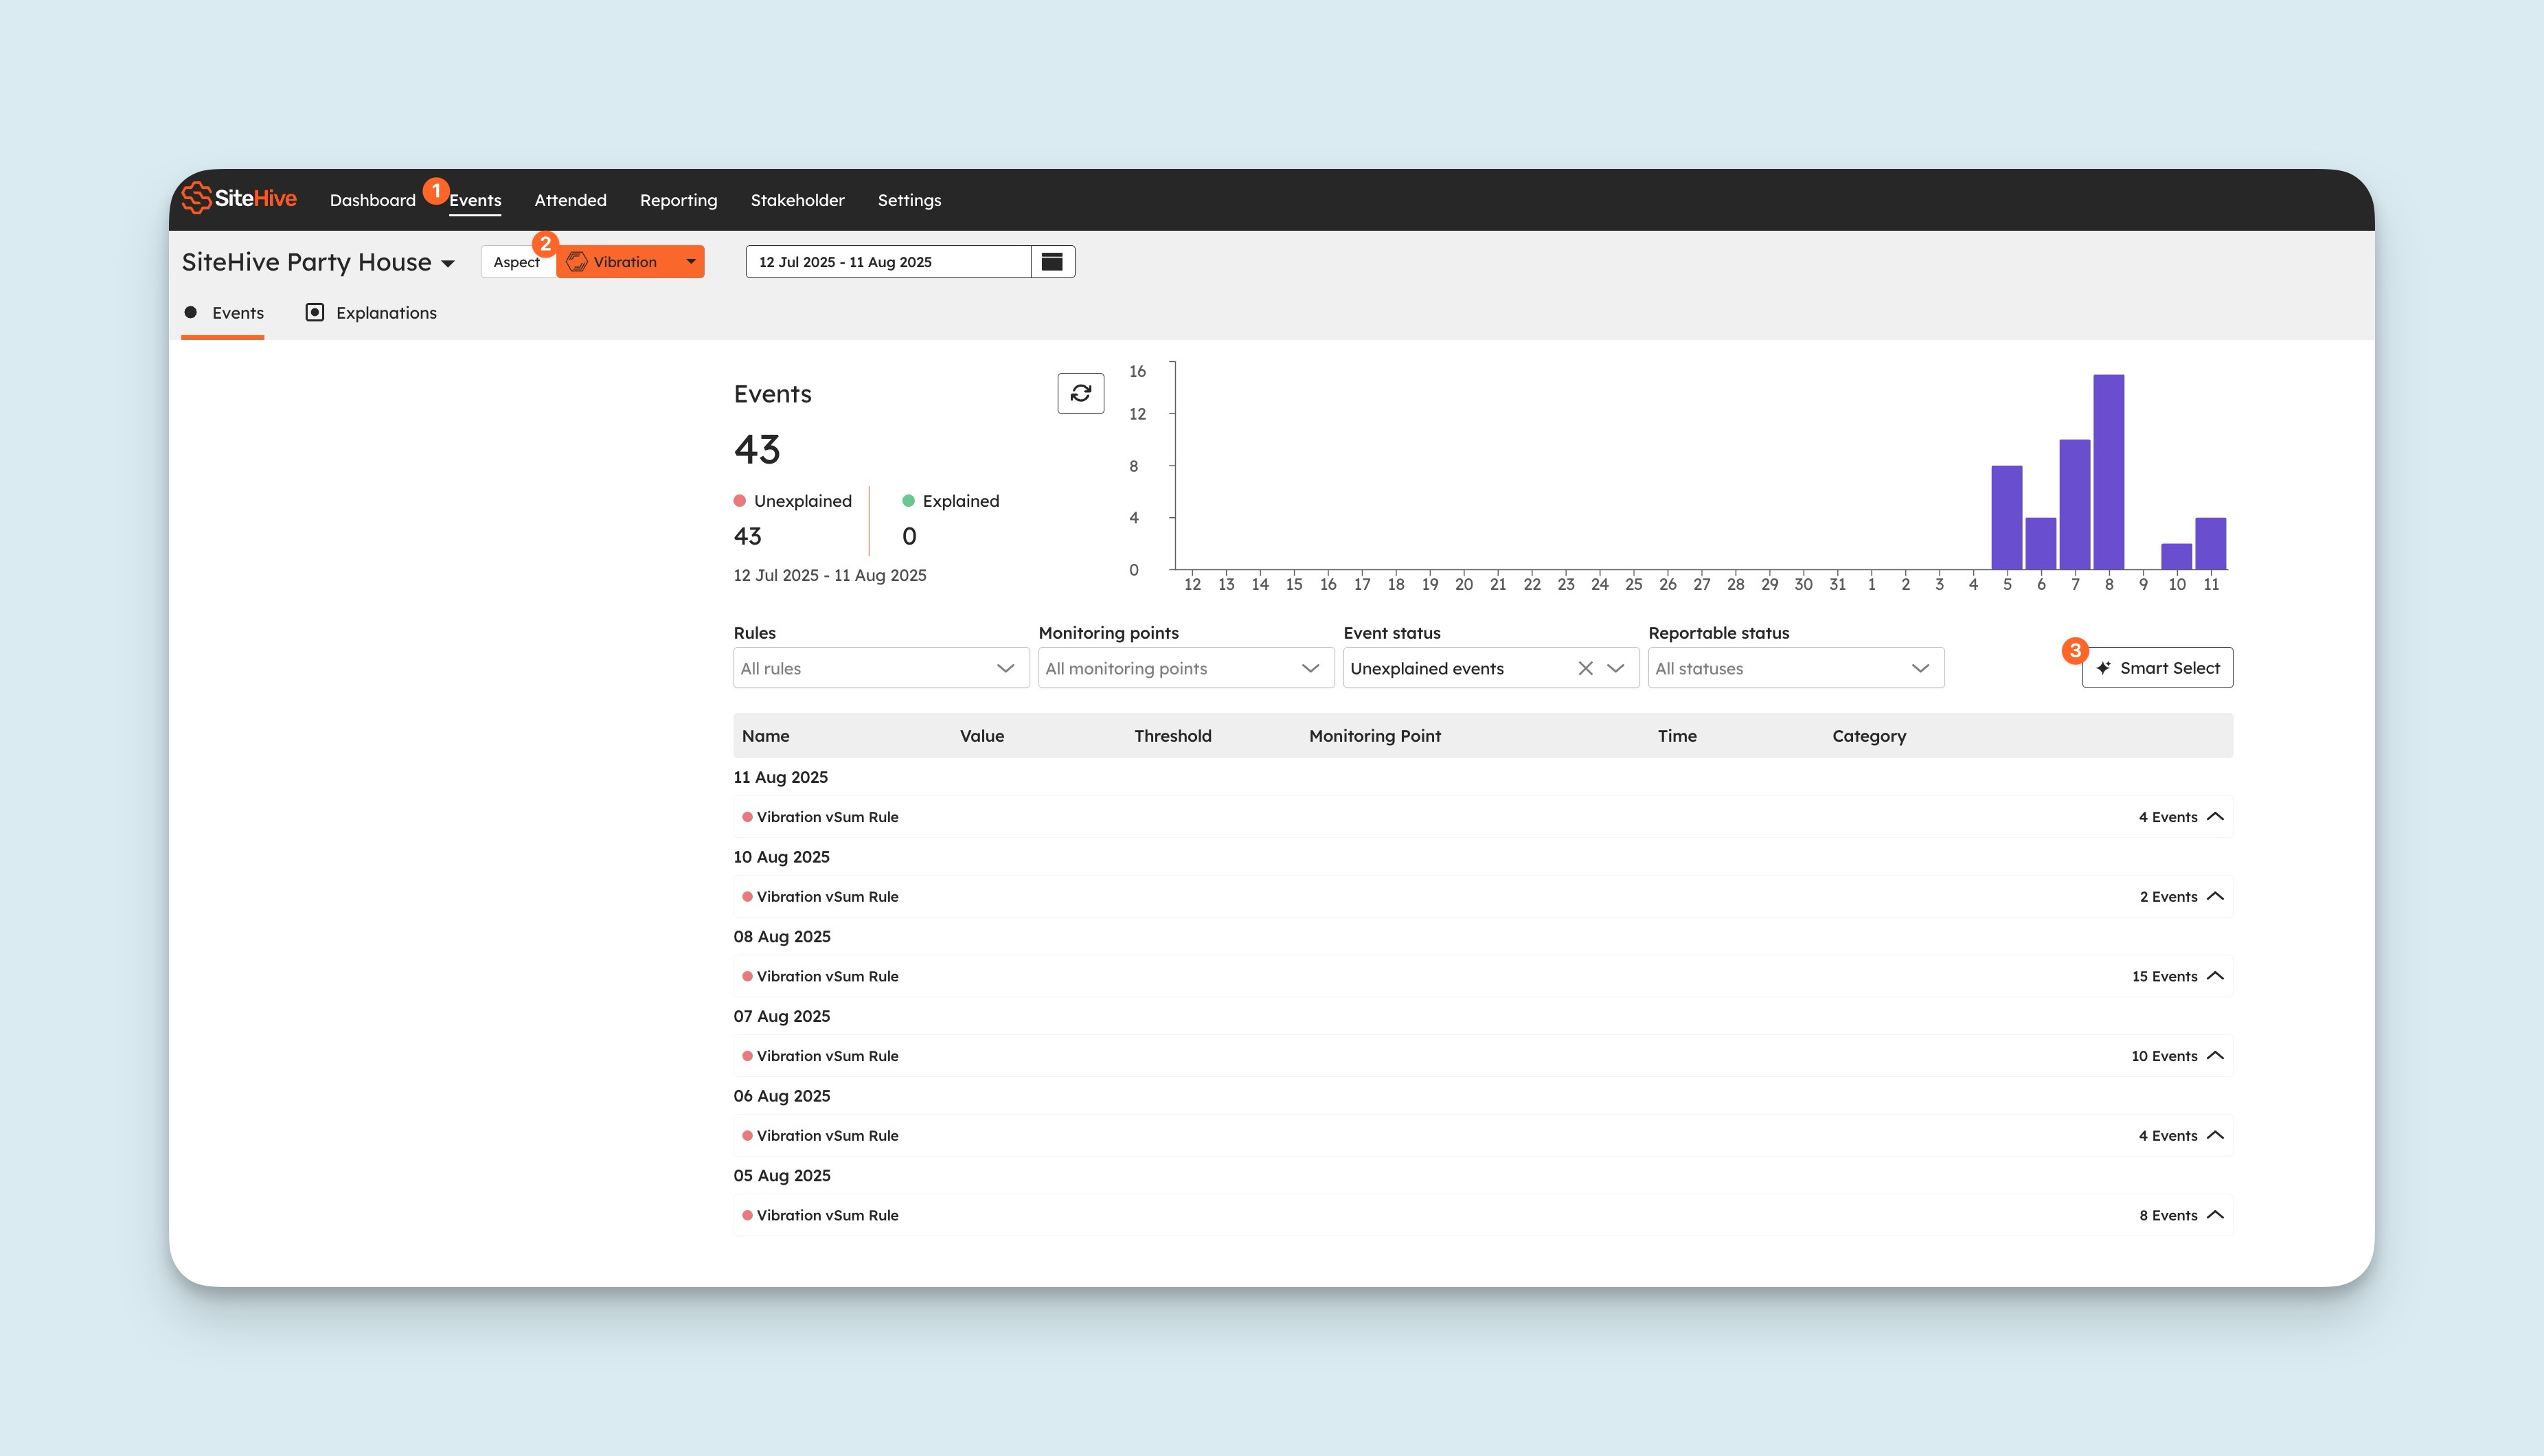
Task: Click Vibration vSum Rule under 07 Aug 2025
Action: click(x=827, y=1056)
